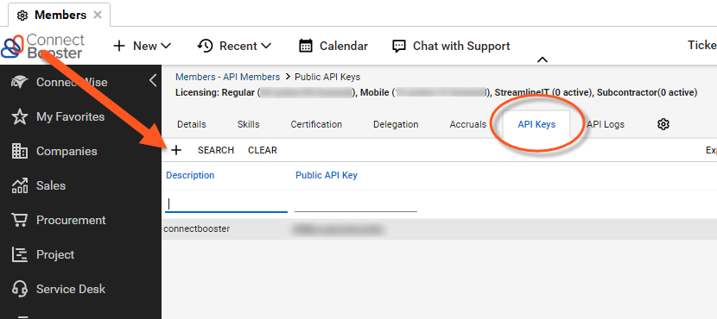Click the CLEAR button

point(263,150)
